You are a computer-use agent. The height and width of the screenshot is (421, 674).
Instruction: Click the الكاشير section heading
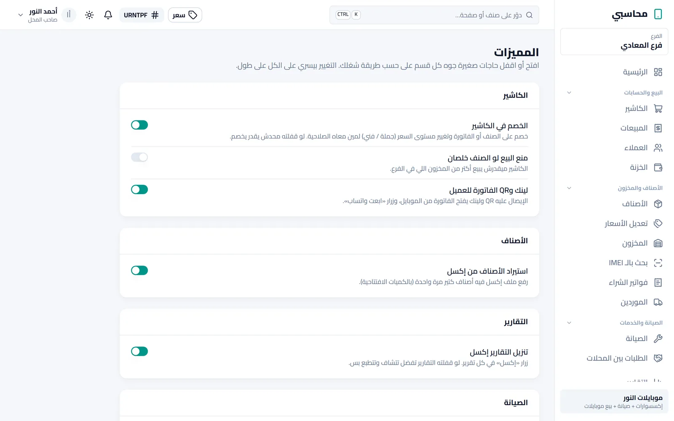pos(515,96)
